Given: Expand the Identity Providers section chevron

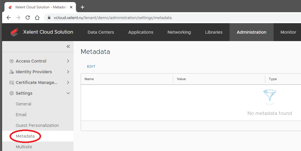Looking at the screenshot, I should pos(68,72).
